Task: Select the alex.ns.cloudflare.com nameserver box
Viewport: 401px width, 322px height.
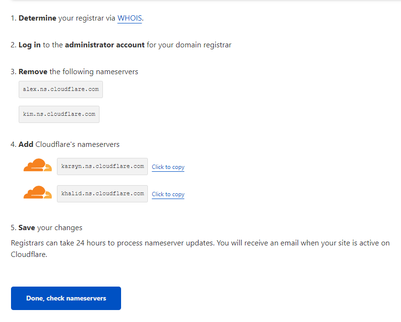Action: 61,89
